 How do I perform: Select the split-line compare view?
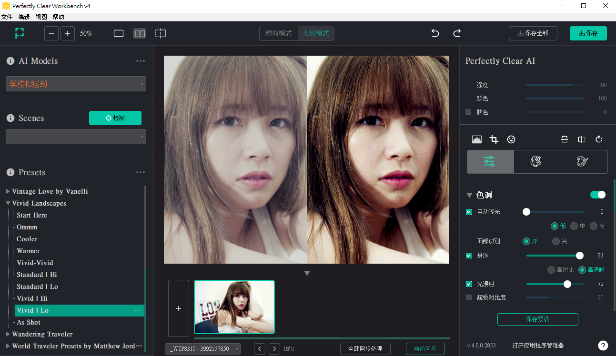pyautogui.click(x=161, y=33)
